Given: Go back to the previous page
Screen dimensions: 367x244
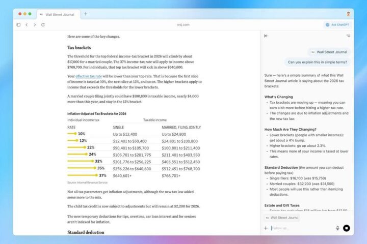Looking at the screenshot, I should tap(27, 24).
